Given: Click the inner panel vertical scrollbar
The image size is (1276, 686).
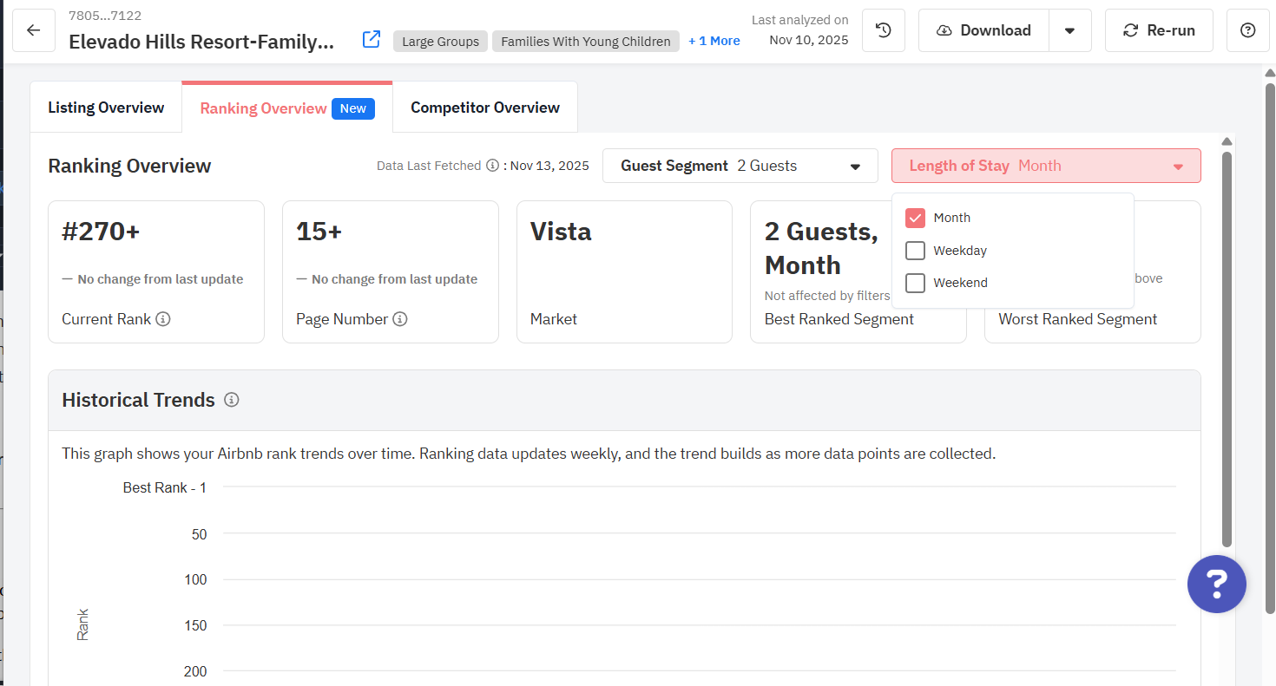Looking at the screenshot, I should [x=1227, y=347].
